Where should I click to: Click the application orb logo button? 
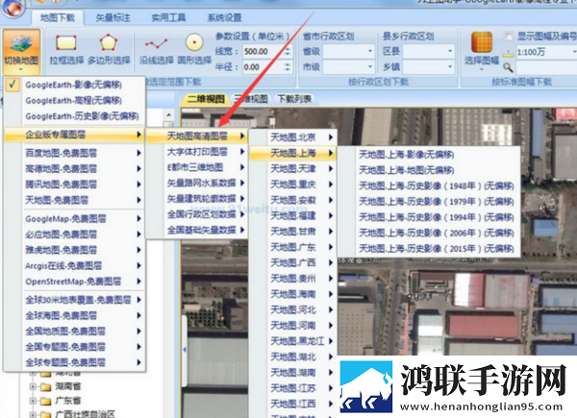click(x=13, y=8)
